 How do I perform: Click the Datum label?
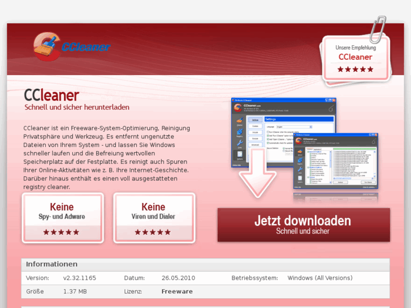click(x=134, y=278)
